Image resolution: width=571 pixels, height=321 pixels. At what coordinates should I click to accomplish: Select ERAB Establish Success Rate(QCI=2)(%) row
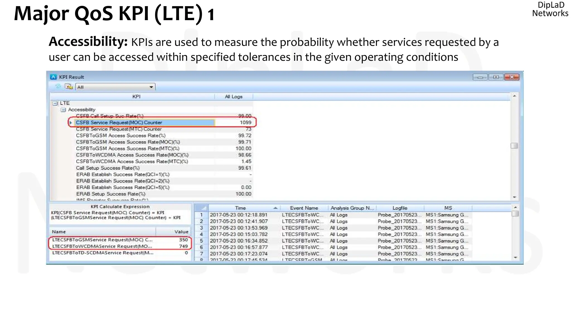click(164, 181)
